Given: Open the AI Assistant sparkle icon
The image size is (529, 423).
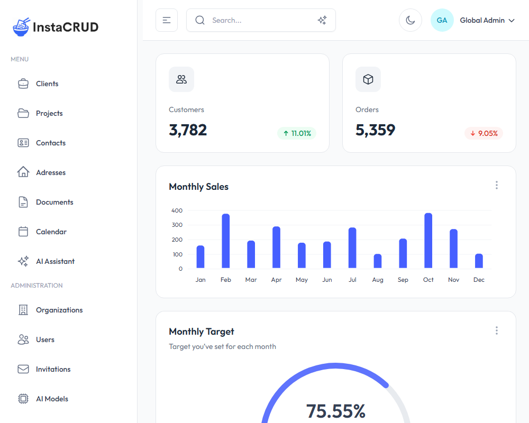Looking at the screenshot, I should click(23, 261).
